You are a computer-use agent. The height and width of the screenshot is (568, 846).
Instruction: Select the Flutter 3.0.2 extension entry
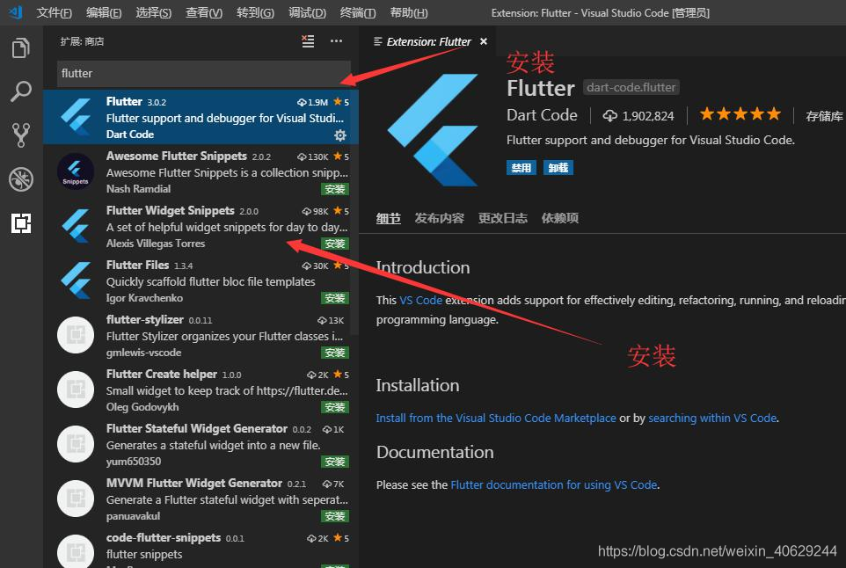(201, 117)
